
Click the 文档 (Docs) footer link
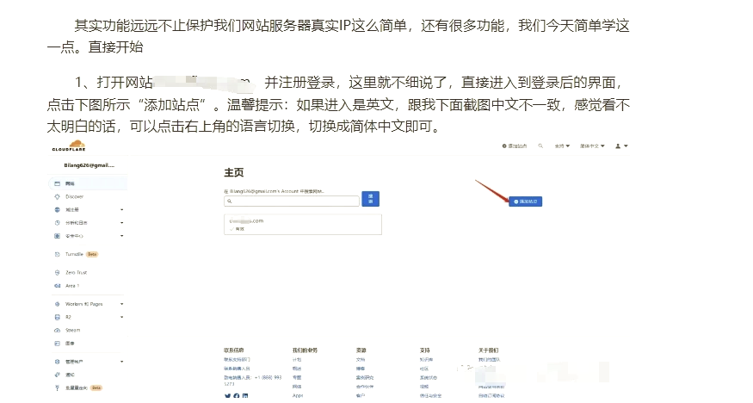tap(361, 359)
